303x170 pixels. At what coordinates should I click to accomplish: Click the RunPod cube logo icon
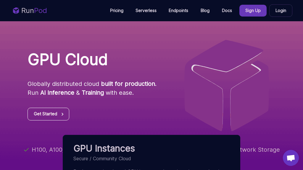(x=16, y=11)
